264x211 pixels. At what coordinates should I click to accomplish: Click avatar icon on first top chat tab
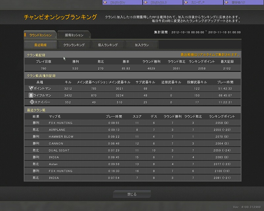[105, 2]
